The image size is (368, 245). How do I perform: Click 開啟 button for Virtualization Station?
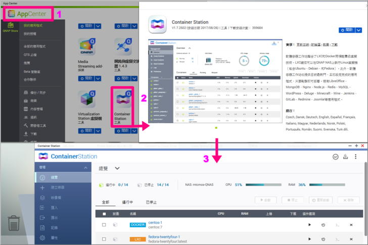tap(86, 131)
